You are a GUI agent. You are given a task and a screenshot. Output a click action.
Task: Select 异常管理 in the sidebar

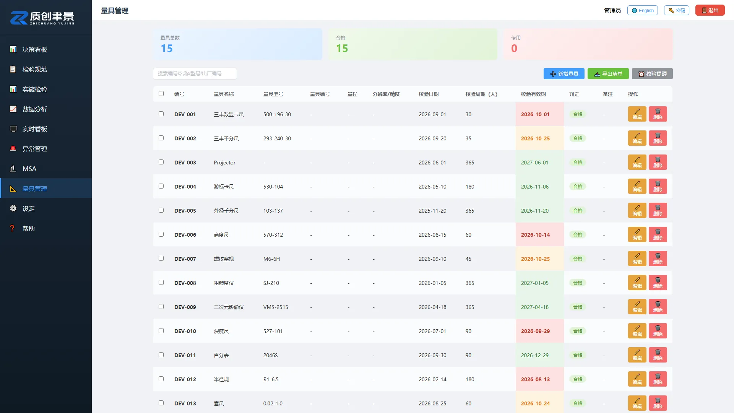click(46, 149)
